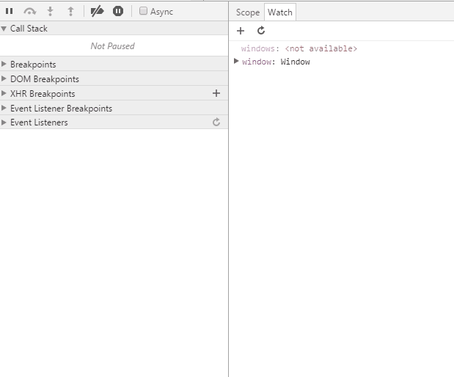Select the windows: <not available> watch entry
Image resolution: width=454 pixels, height=377 pixels.
click(299, 48)
